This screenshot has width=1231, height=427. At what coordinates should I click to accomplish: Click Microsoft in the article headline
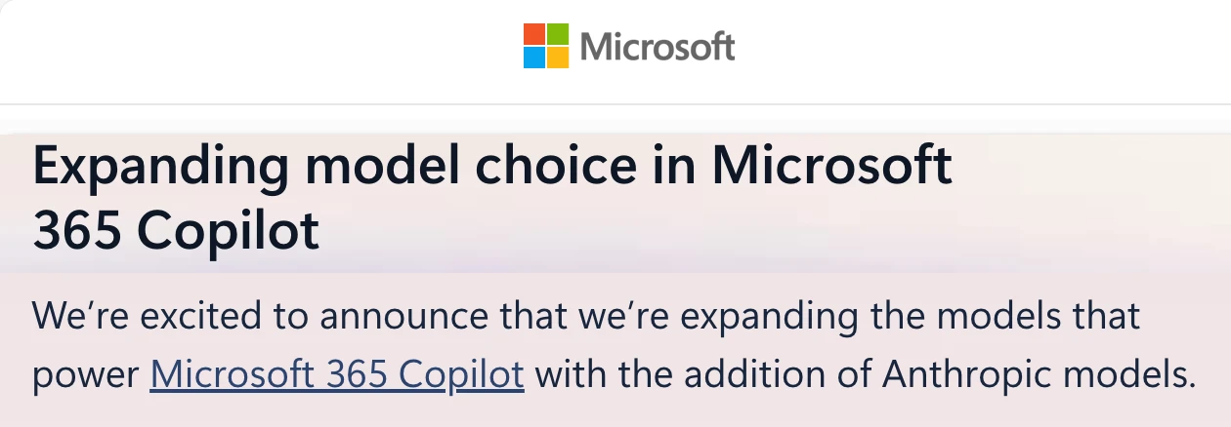pos(830,167)
